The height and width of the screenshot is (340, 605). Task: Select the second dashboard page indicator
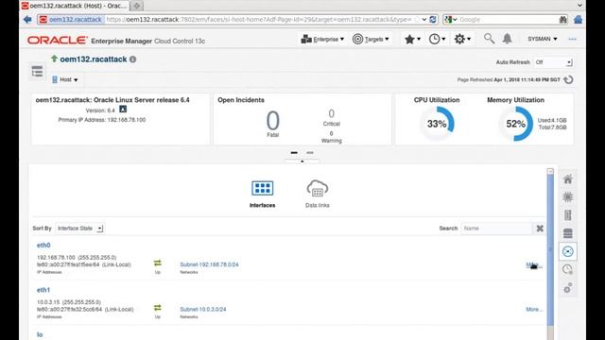[310, 153]
